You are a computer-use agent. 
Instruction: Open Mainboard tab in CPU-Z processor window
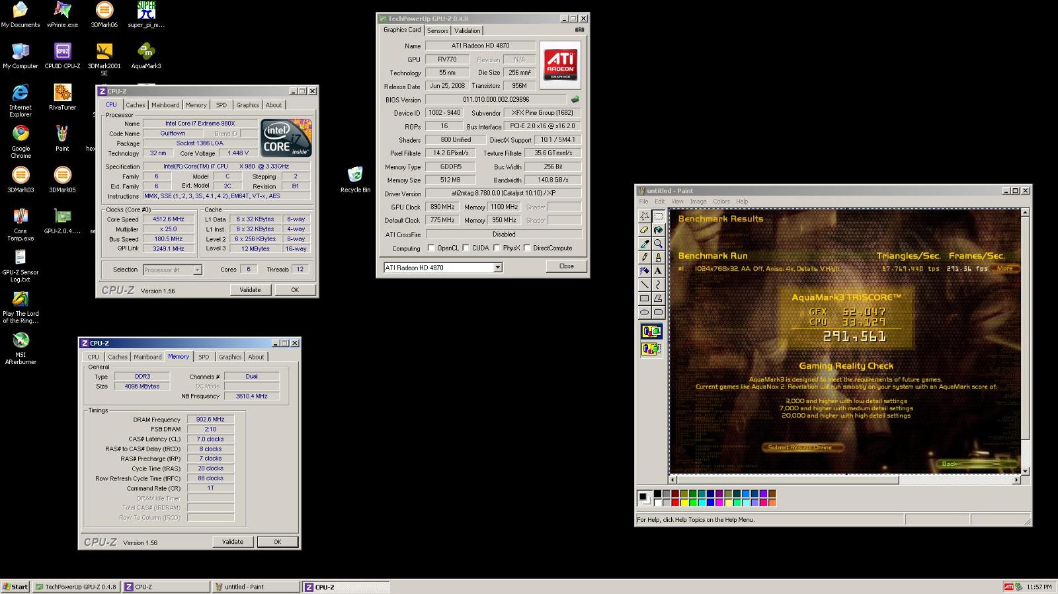tap(165, 105)
